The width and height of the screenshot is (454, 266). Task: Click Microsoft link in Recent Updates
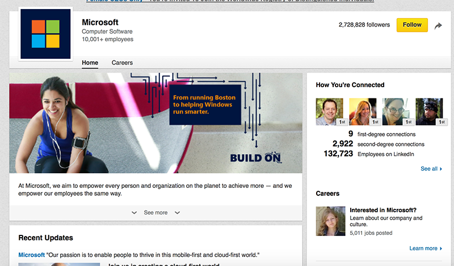(x=32, y=255)
